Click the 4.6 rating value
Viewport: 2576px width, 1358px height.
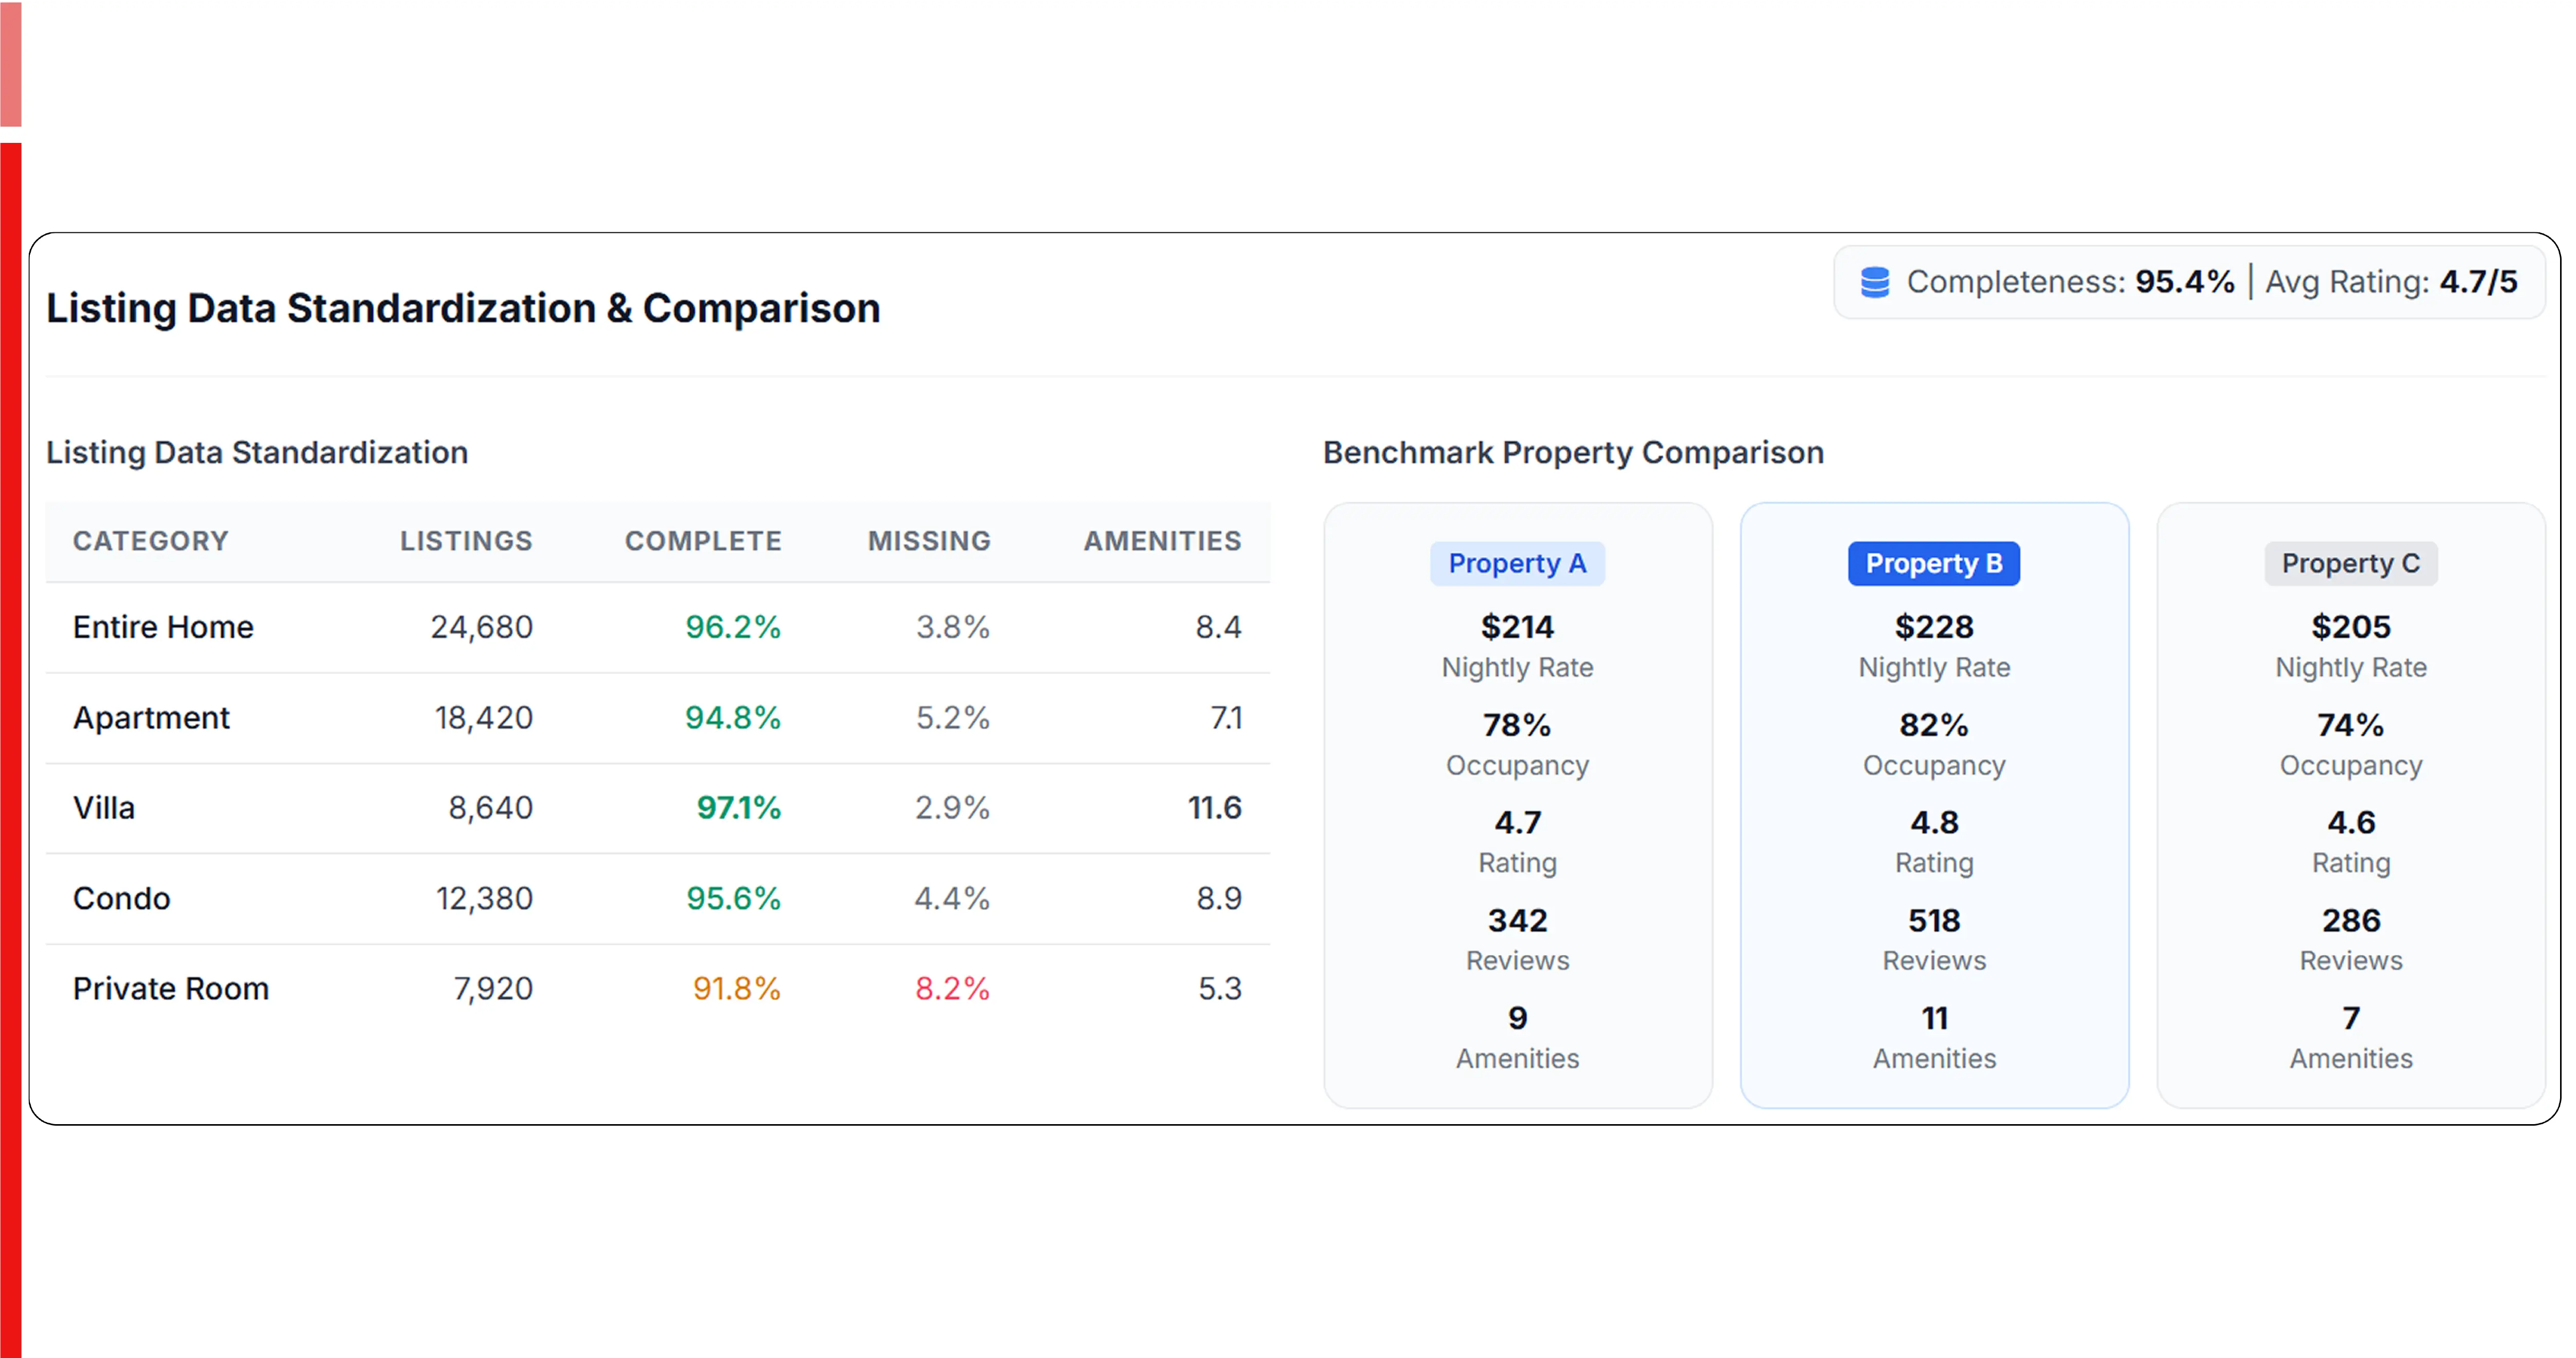click(2351, 822)
